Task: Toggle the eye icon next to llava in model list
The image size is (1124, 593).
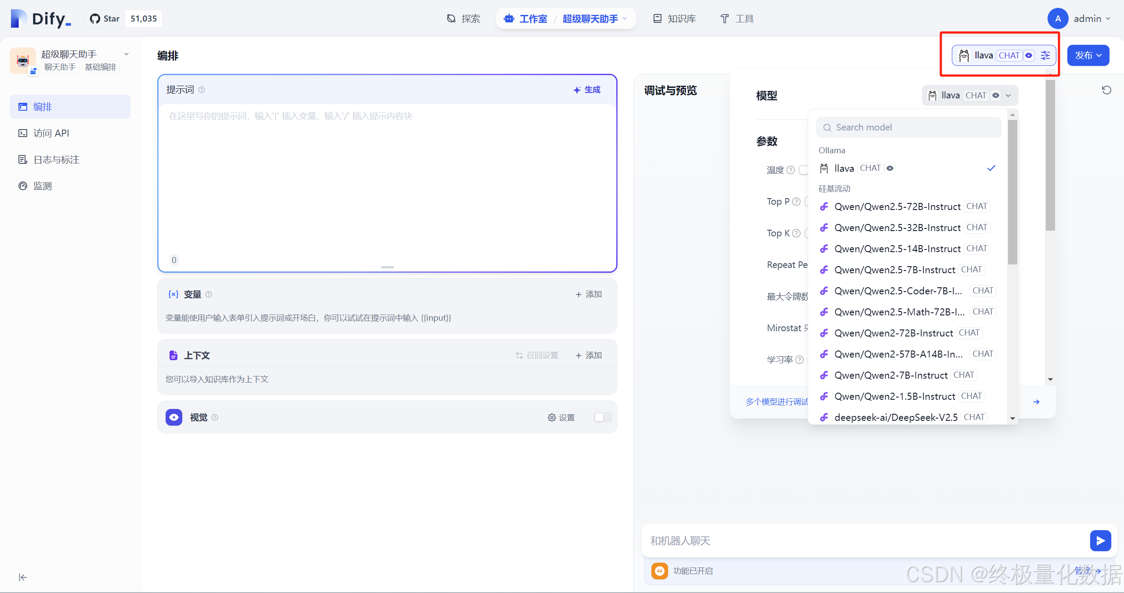Action: point(889,168)
